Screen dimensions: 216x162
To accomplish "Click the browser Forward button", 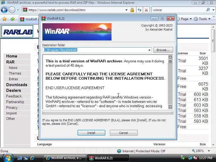I will coord(12,10).
